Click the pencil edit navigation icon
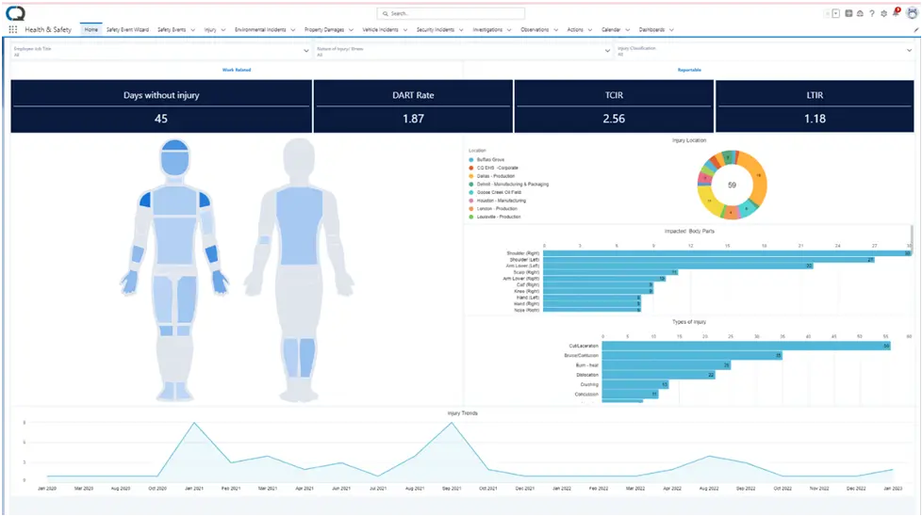This screenshot has width=923, height=517. [x=915, y=29]
